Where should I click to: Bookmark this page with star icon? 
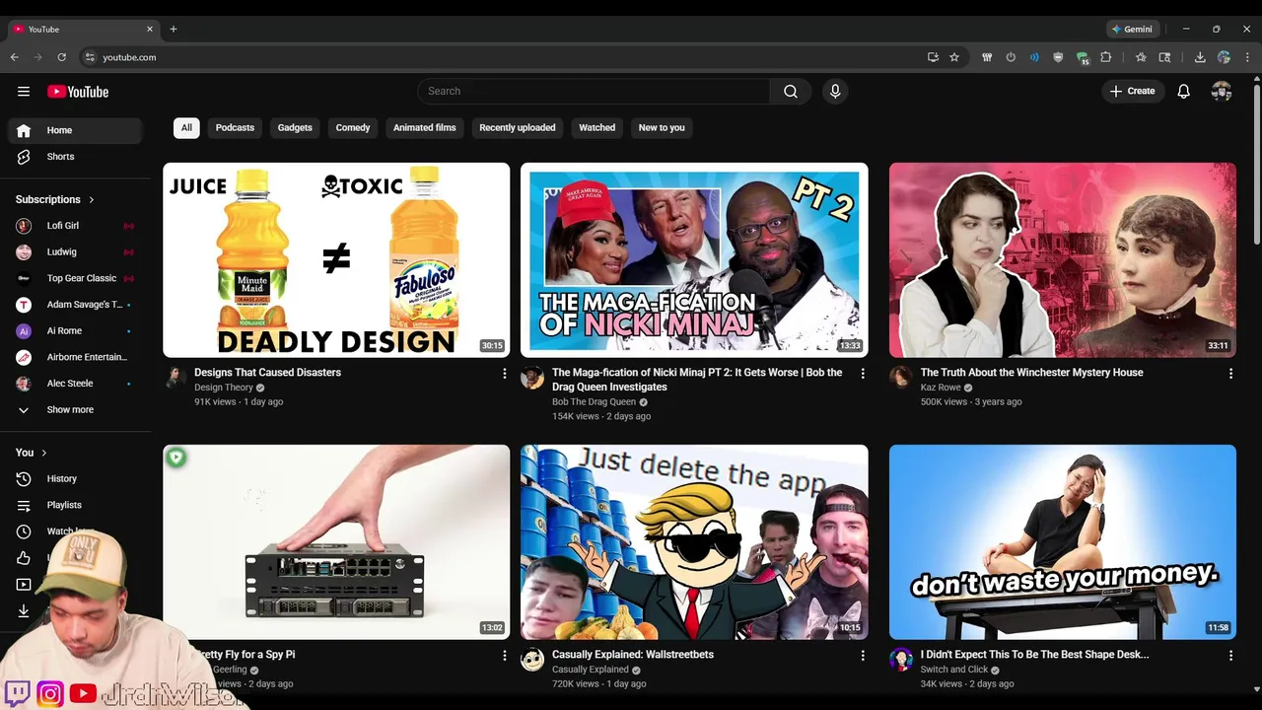coord(954,57)
